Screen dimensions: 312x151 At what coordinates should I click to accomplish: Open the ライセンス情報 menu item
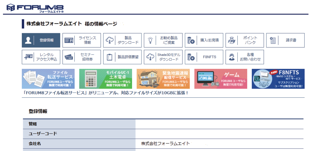(x=82, y=40)
